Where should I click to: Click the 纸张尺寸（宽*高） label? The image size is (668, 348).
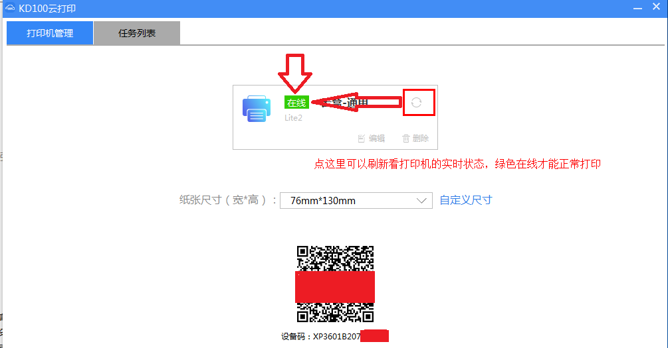click(x=228, y=200)
